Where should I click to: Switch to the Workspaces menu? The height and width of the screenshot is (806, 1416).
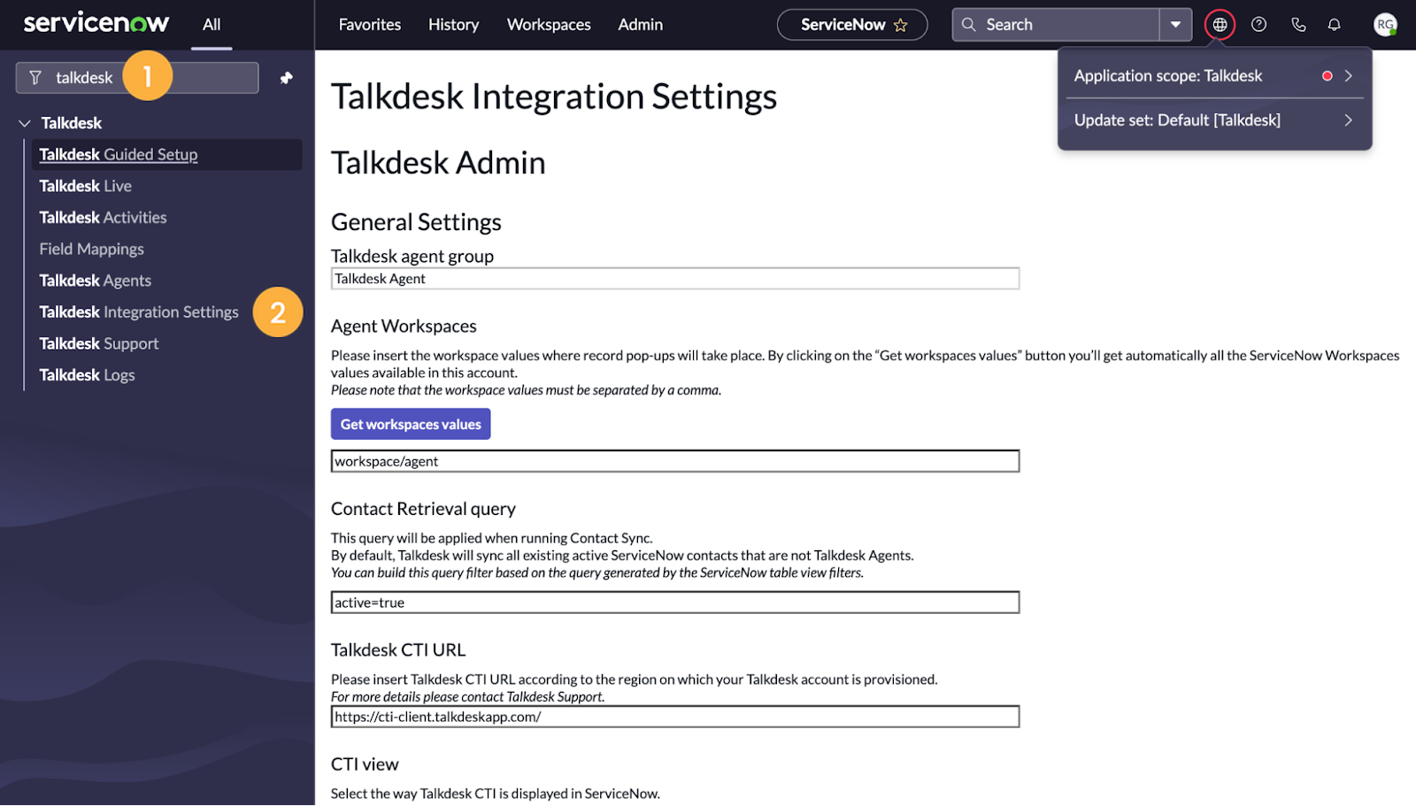pyautogui.click(x=548, y=25)
